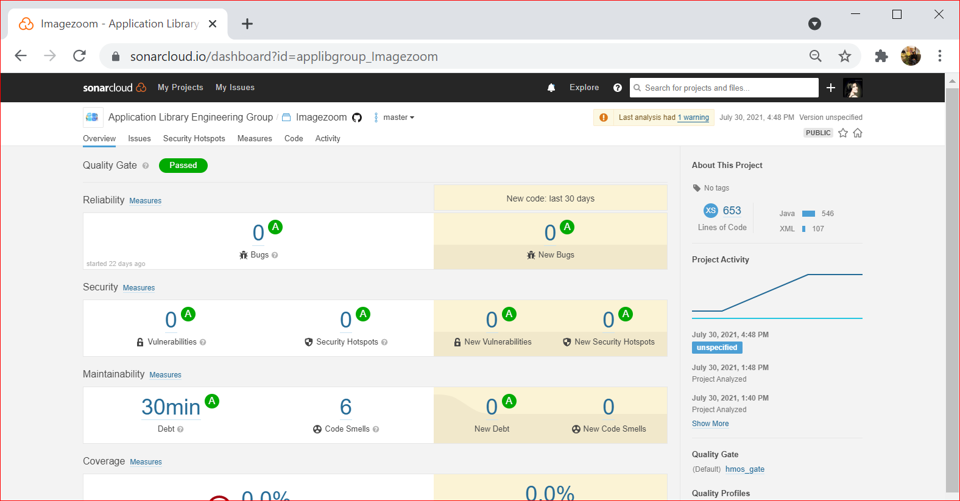The image size is (960, 501).
Task: Open a new browser tab
Action: click(x=247, y=24)
